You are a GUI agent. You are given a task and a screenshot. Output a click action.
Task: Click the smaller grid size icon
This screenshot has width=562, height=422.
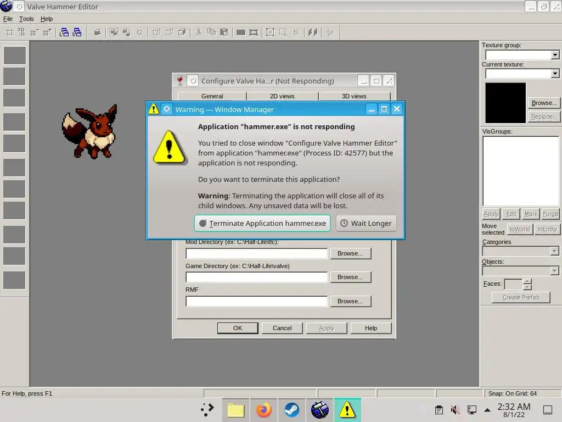[35, 32]
